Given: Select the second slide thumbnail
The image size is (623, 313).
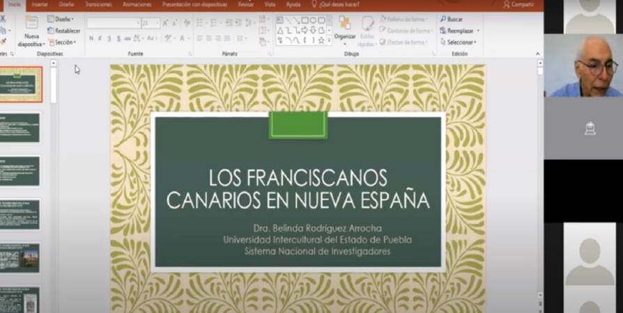Looking at the screenshot, I should [x=20, y=128].
